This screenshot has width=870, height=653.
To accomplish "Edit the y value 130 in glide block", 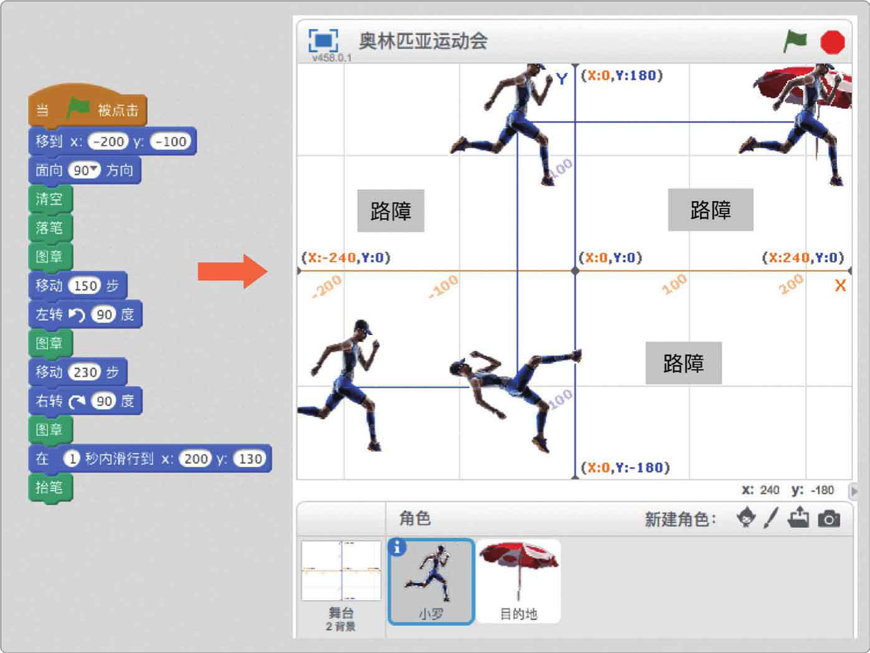I will coord(250,459).
